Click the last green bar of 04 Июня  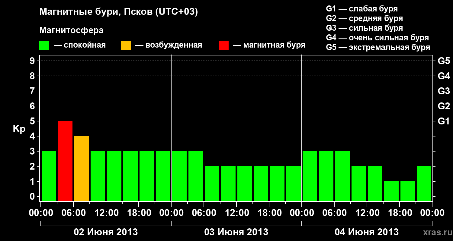pyautogui.click(x=424, y=183)
